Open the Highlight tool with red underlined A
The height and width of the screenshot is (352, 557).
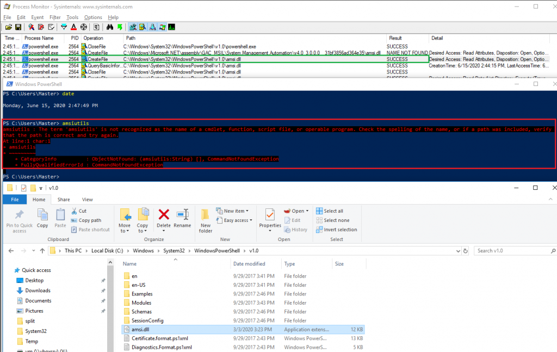(73, 27)
